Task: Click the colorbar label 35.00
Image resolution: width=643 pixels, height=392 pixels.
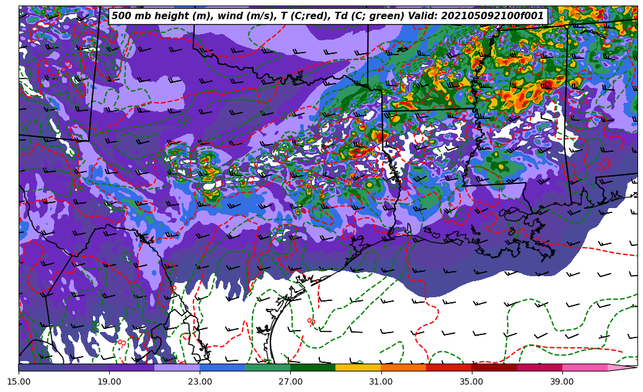Action: 472,381
